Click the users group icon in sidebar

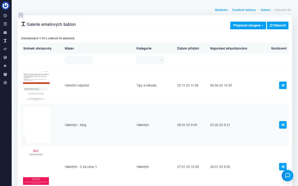[5, 74]
